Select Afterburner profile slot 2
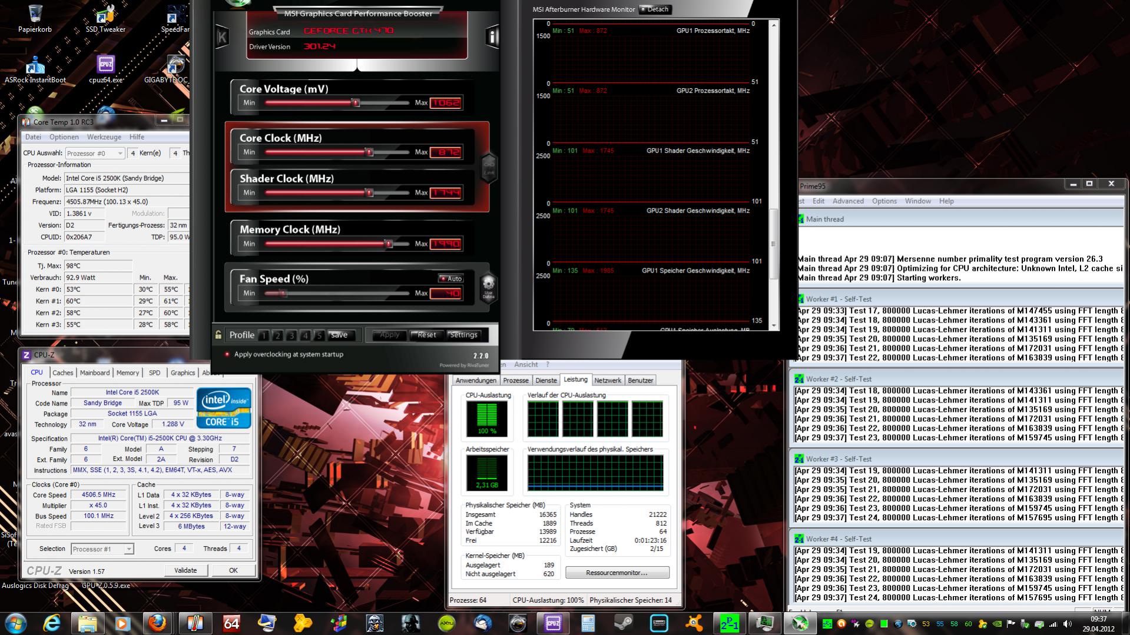The image size is (1130, 635). 277,335
